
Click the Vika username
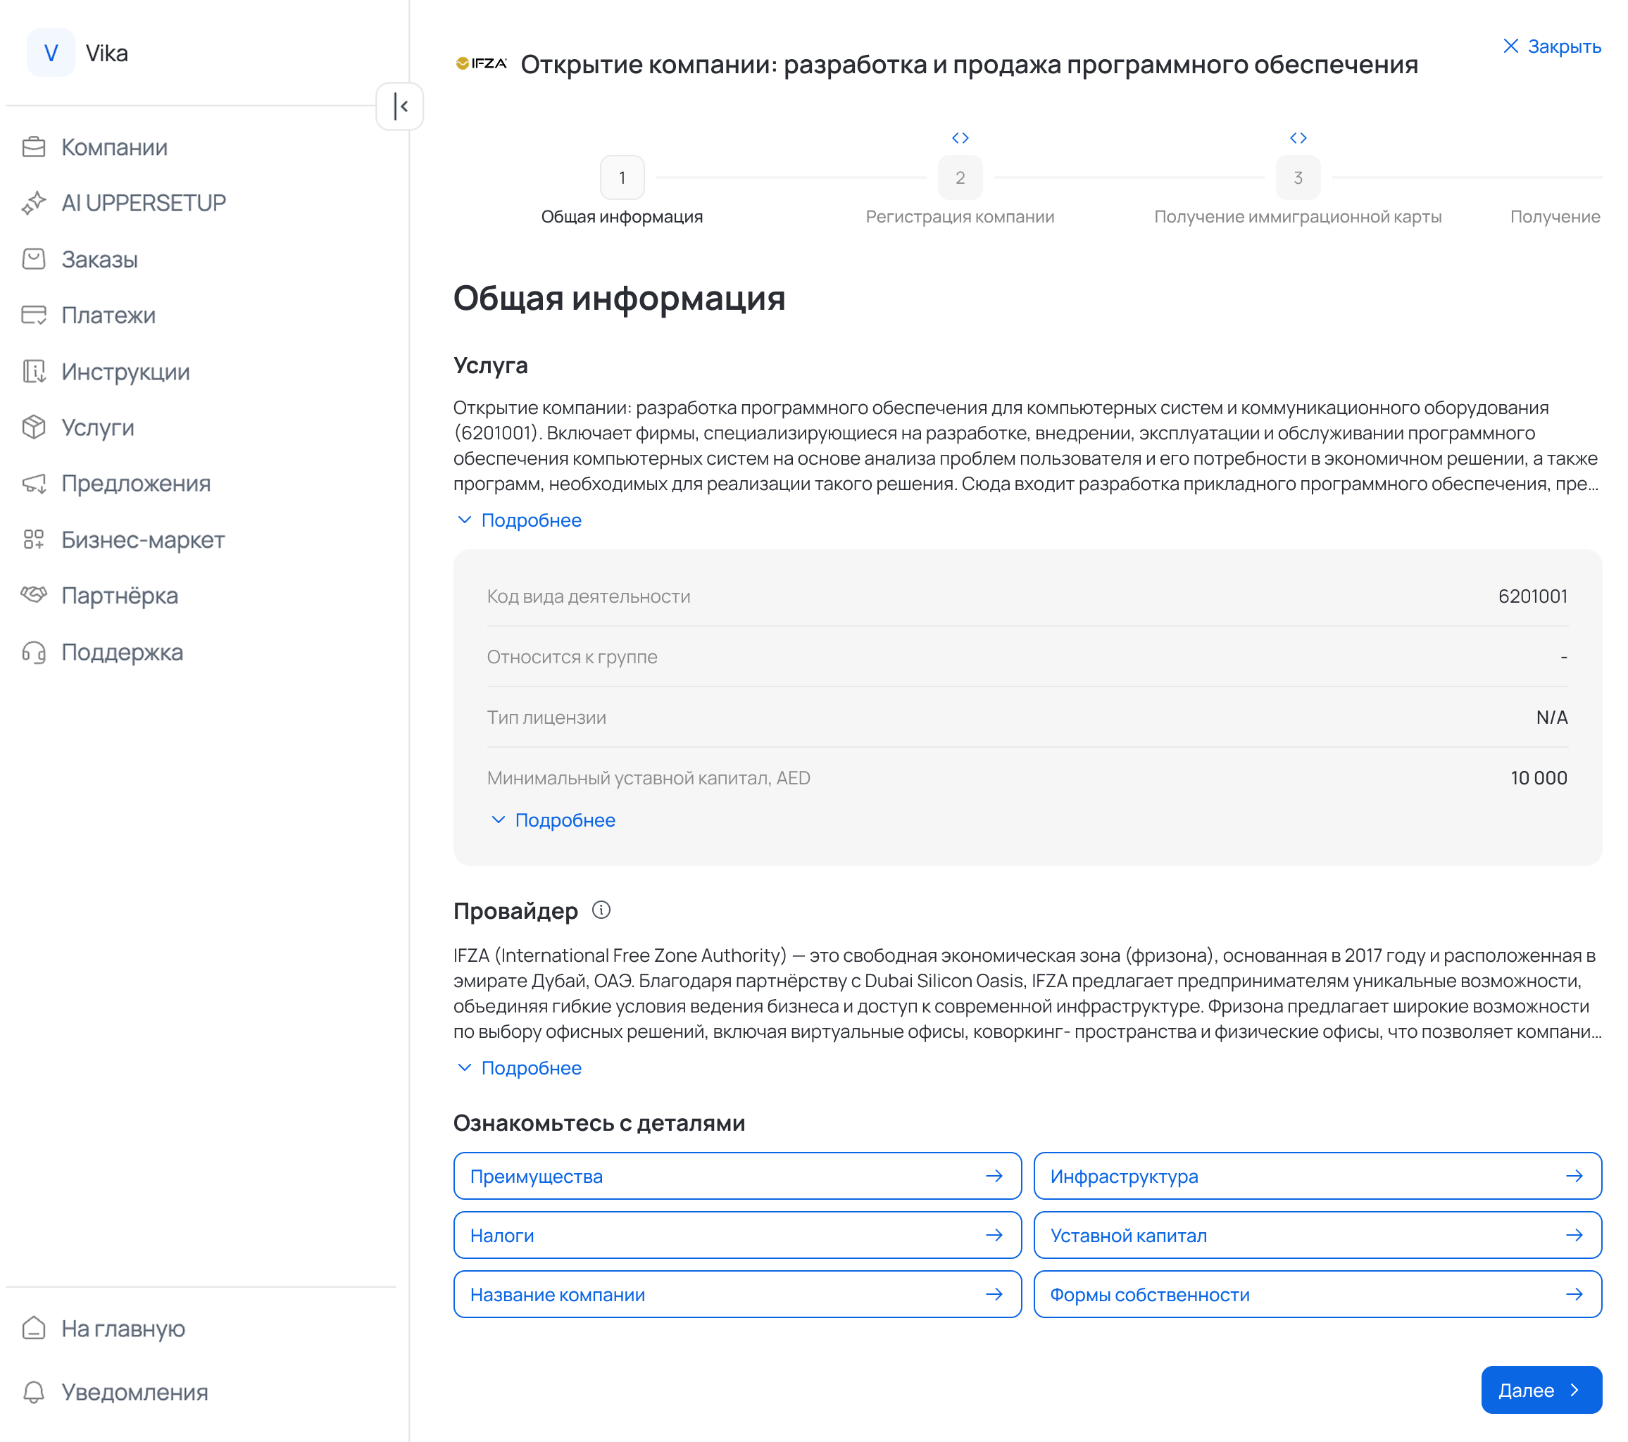click(x=107, y=53)
